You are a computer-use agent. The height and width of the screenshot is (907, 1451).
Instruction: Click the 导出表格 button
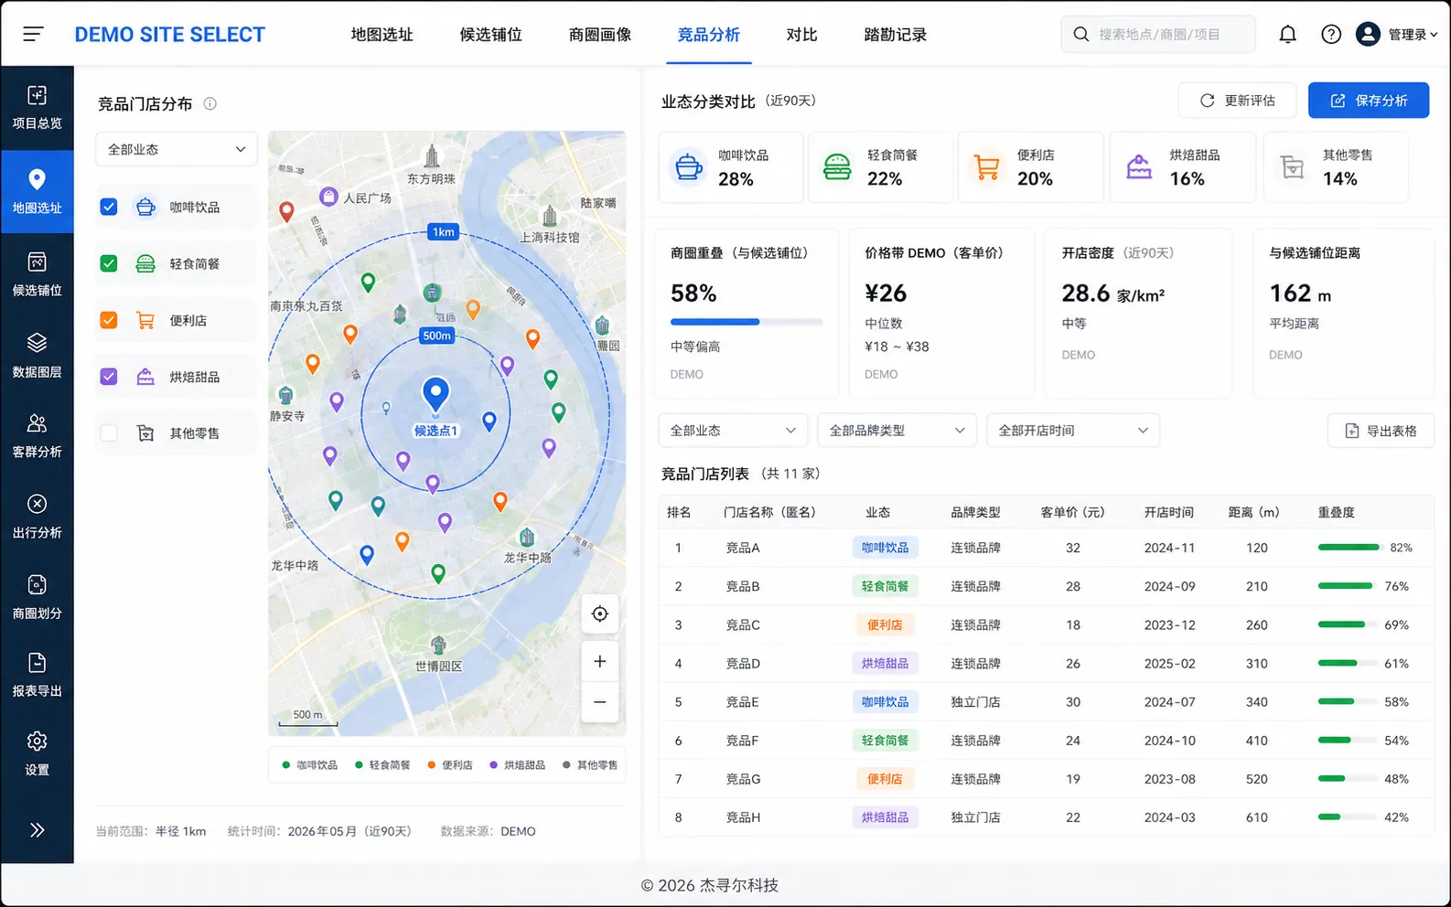pyautogui.click(x=1381, y=431)
